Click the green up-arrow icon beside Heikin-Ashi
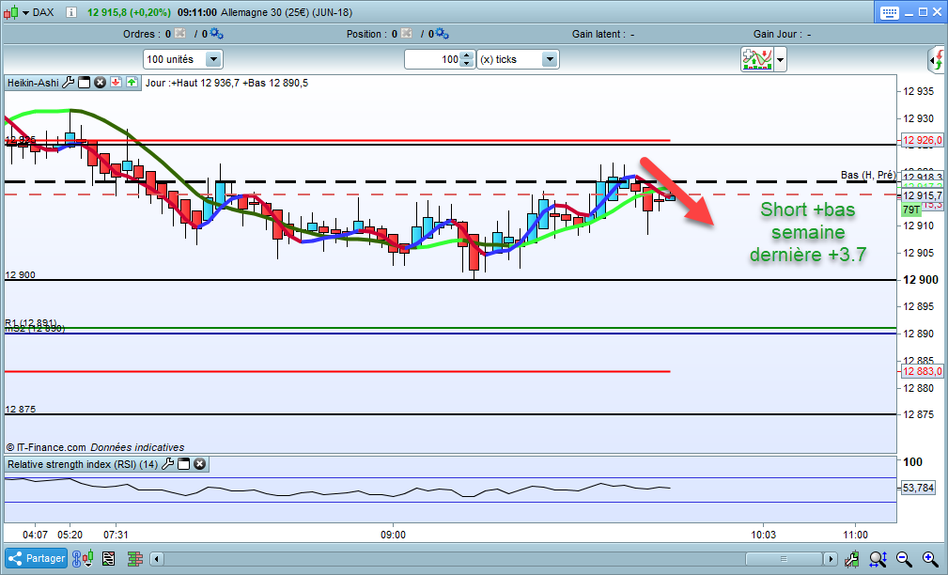Image resolution: width=948 pixels, height=575 pixels. click(x=132, y=83)
